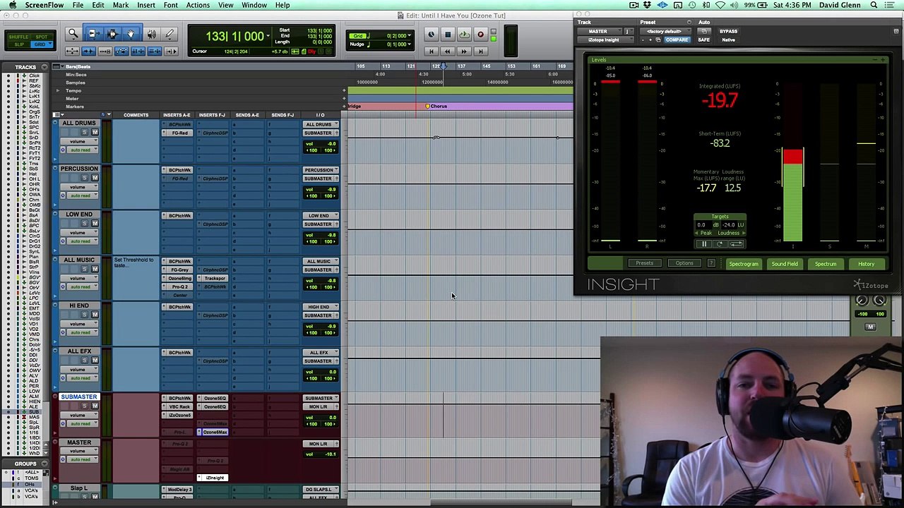Screen dimensions: 904x508
Task: Click the Insight help question mark
Action: pyautogui.click(x=711, y=264)
